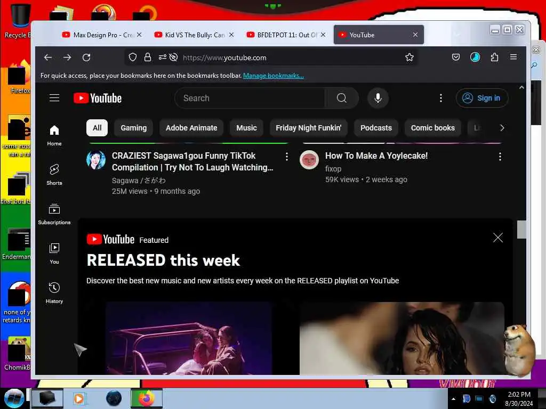The width and height of the screenshot is (546, 409).
Task: Open the Pocket save icon
Action: 456,57
